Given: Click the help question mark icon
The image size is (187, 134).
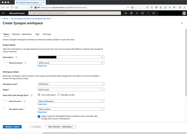Looking at the screenshot, I should (x=148, y=13).
